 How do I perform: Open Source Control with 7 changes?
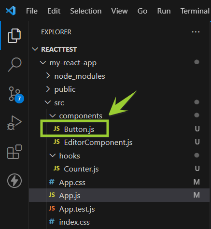pos(16,95)
